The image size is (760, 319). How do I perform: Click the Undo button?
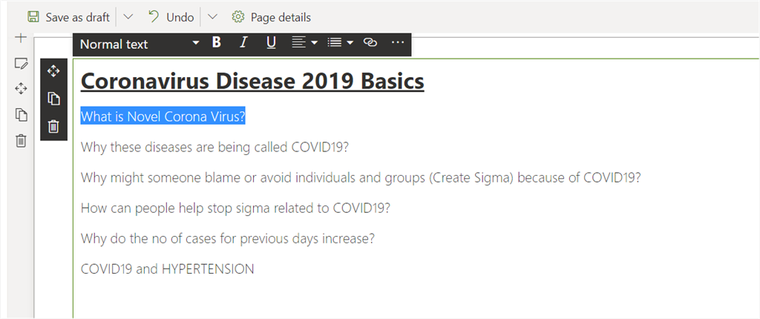coord(171,17)
